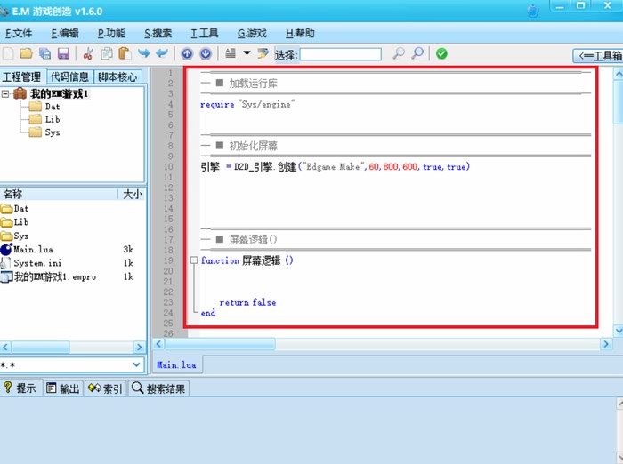Click the Save floppy disk icon

tap(63, 53)
